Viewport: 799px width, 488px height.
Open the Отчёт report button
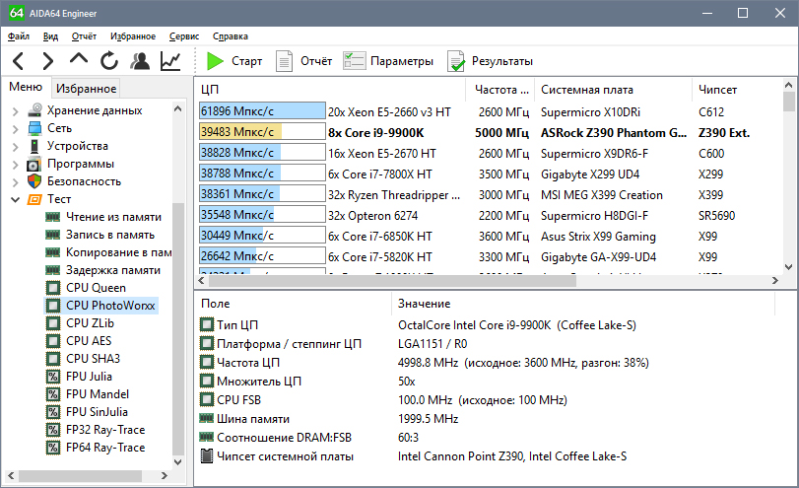pyautogui.click(x=303, y=61)
